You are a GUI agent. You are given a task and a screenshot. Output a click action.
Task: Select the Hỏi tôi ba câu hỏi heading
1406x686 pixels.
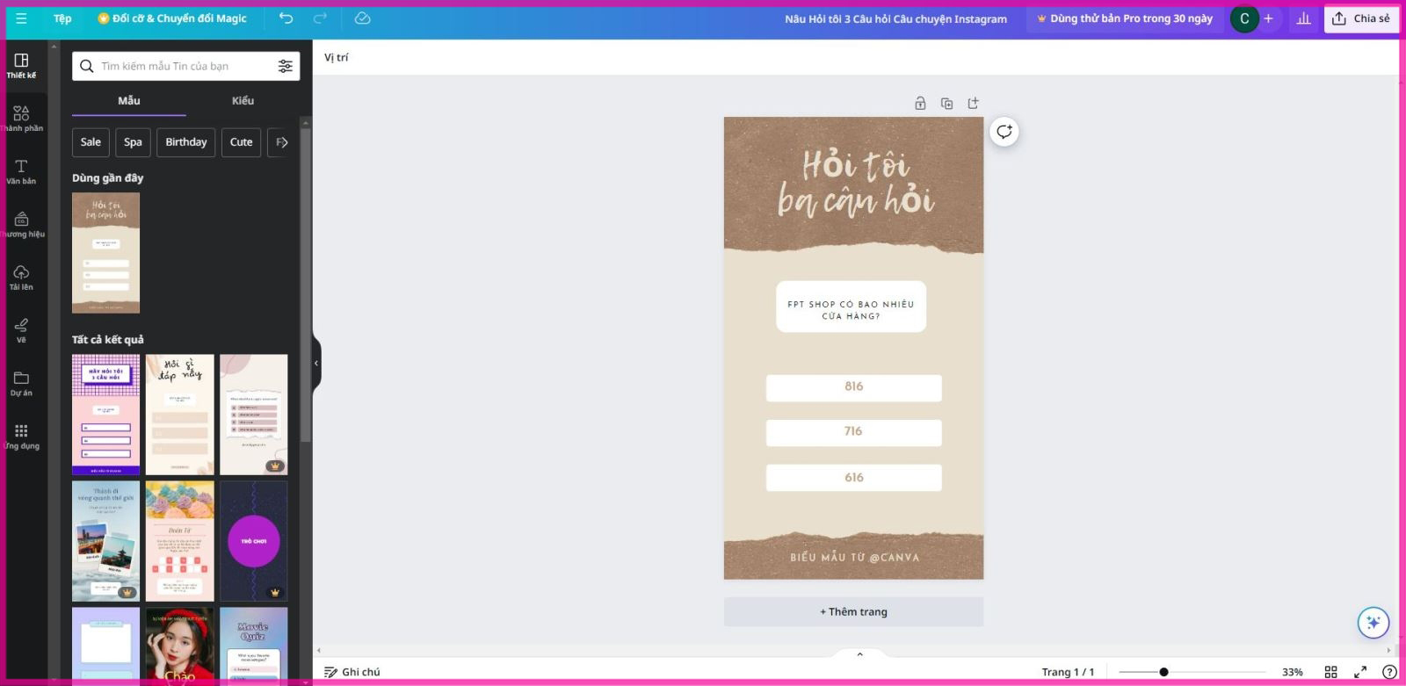(x=856, y=184)
